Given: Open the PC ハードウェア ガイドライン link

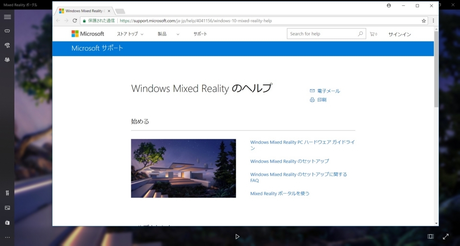Looking at the screenshot, I should pos(302,145).
